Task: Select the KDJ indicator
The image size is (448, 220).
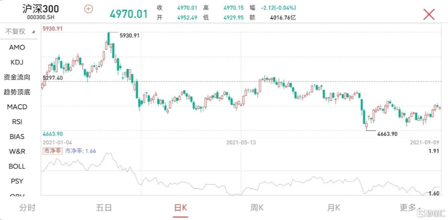Action: tap(17, 62)
